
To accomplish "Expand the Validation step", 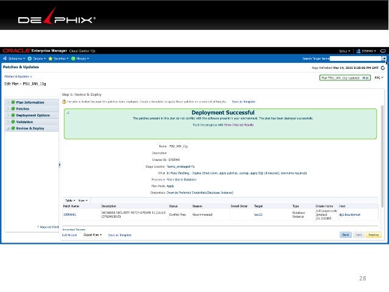I will click(8, 122).
